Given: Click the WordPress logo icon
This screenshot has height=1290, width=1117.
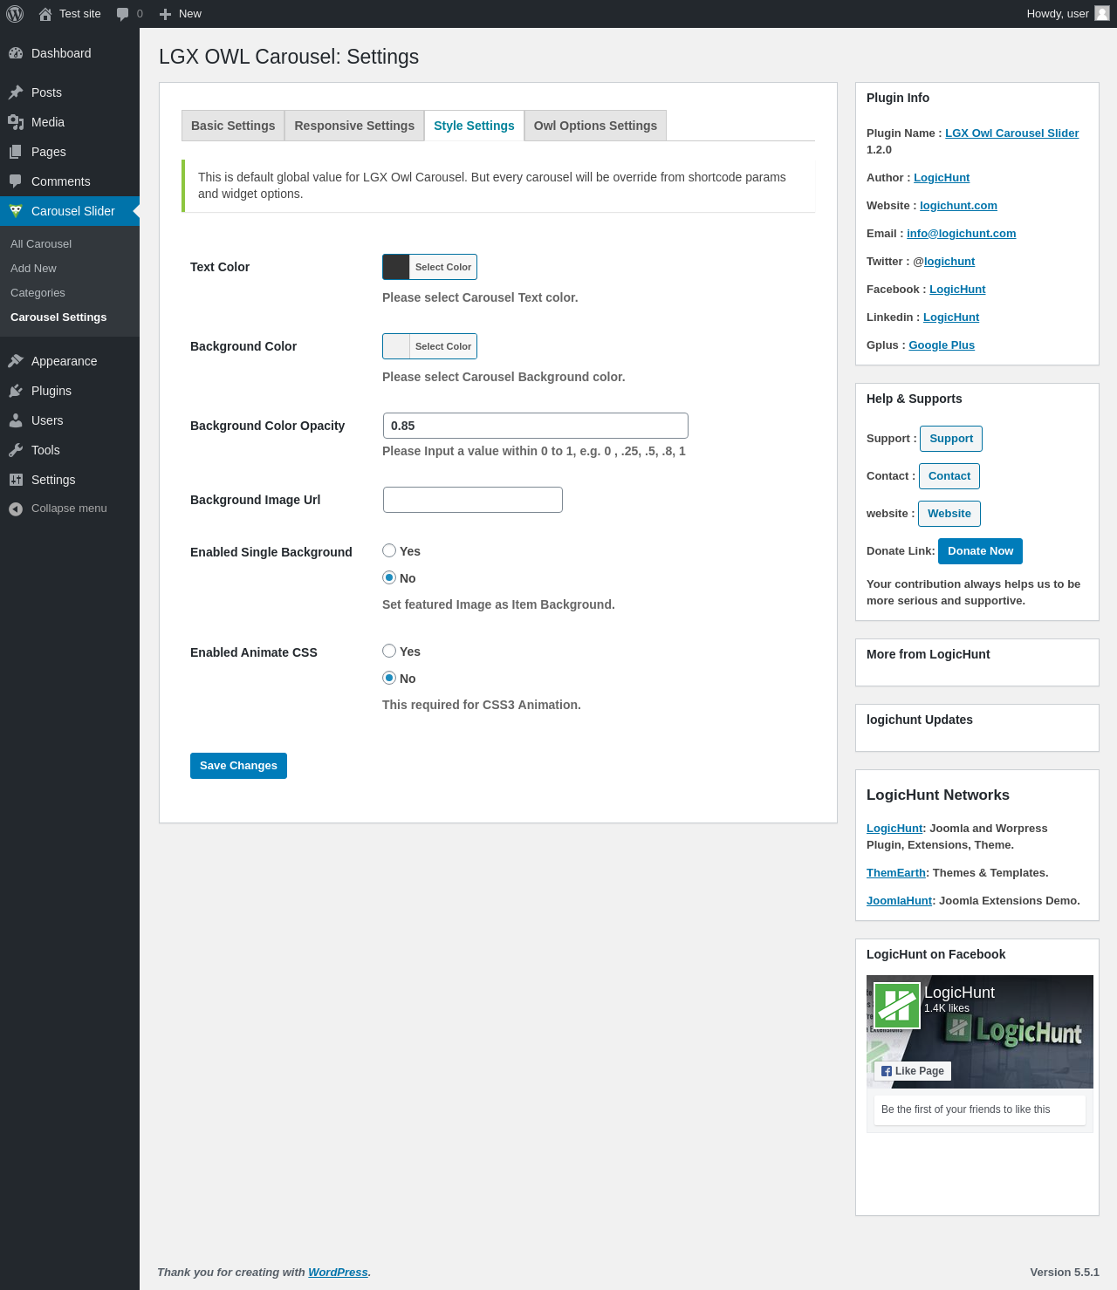Looking at the screenshot, I should tap(15, 14).
